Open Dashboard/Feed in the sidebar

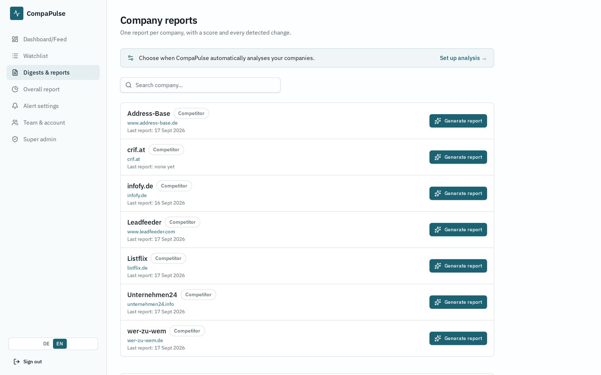click(53, 39)
